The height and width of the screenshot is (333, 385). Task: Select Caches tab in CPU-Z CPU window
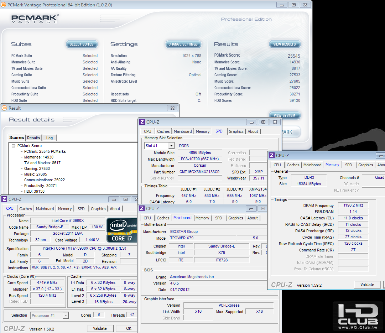point(26,208)
